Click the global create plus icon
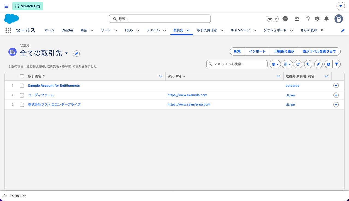 coord(285,19)
